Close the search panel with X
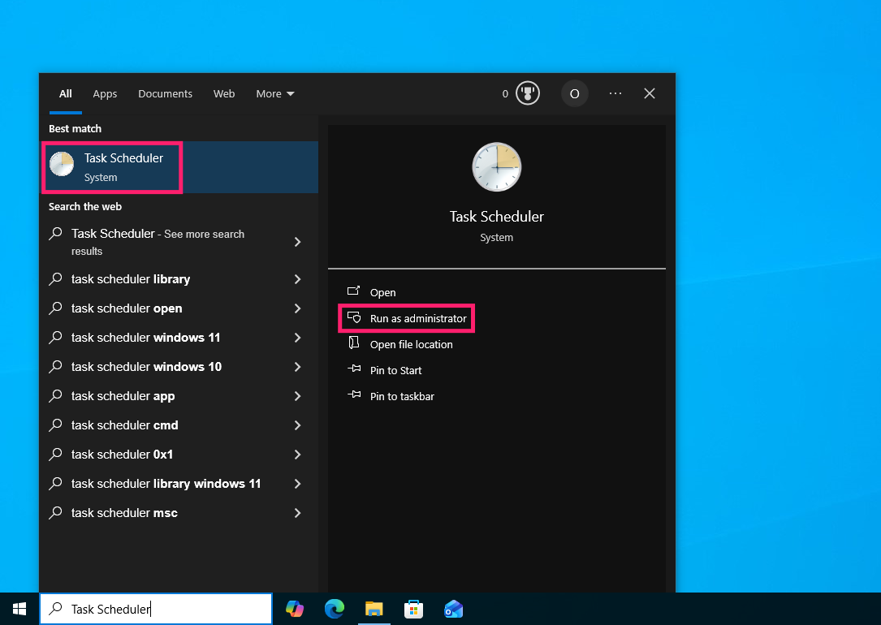The width and height of the screenshot is (881, 625). pos(650,93)
